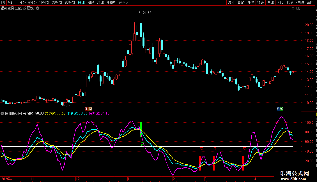
Task: Click the month 12 label on time axis
Action: [78, 179]
